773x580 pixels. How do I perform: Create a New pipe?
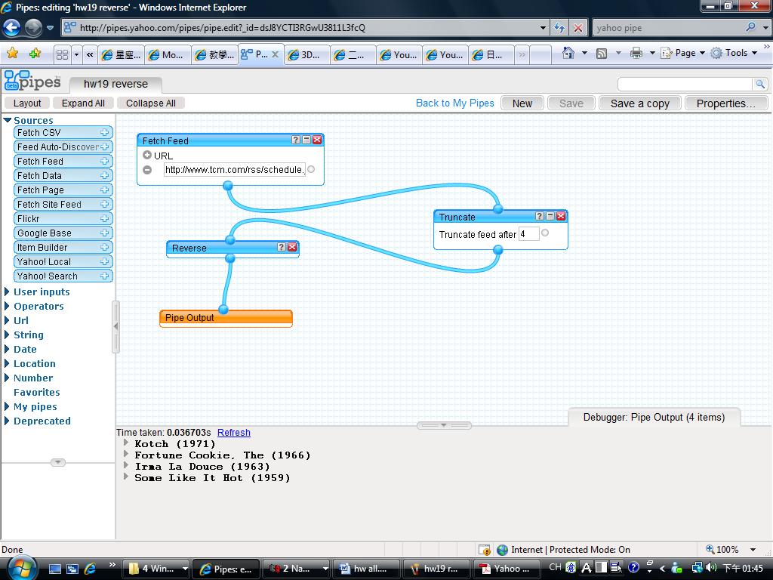(x=522, y=103)
